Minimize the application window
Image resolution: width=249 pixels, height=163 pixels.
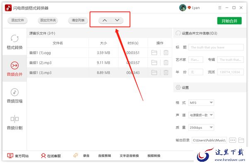tap(227, 7)
